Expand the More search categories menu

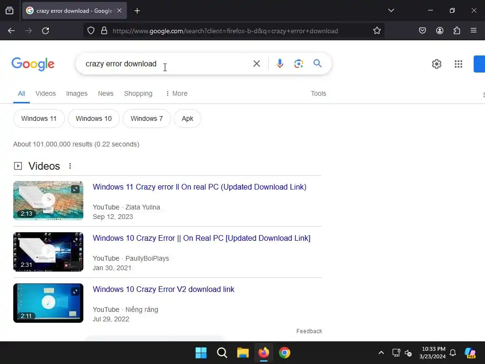176,93
